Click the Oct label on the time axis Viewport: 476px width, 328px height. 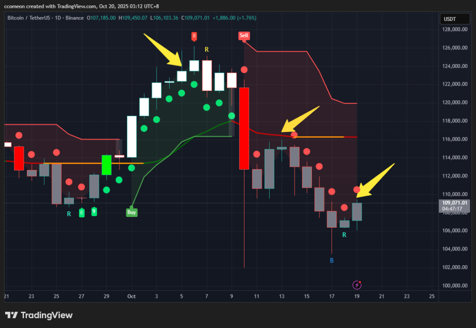tap(132, 296)
